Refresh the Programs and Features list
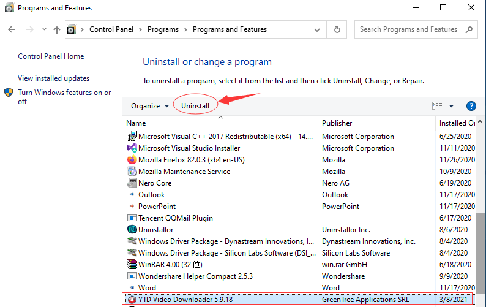Image resolution: width=486 pixels, height=307 pixels. click(x=337, y=29)
